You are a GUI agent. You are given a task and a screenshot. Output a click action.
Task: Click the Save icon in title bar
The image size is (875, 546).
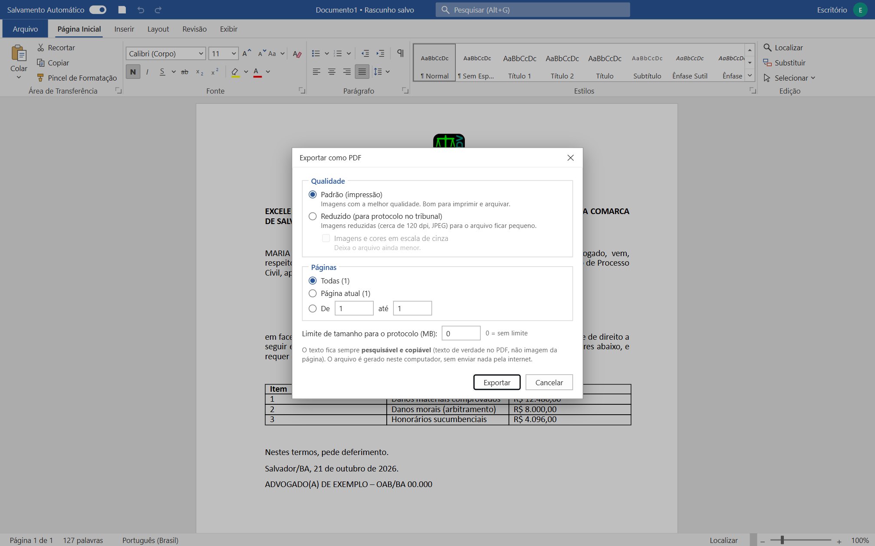122,10
